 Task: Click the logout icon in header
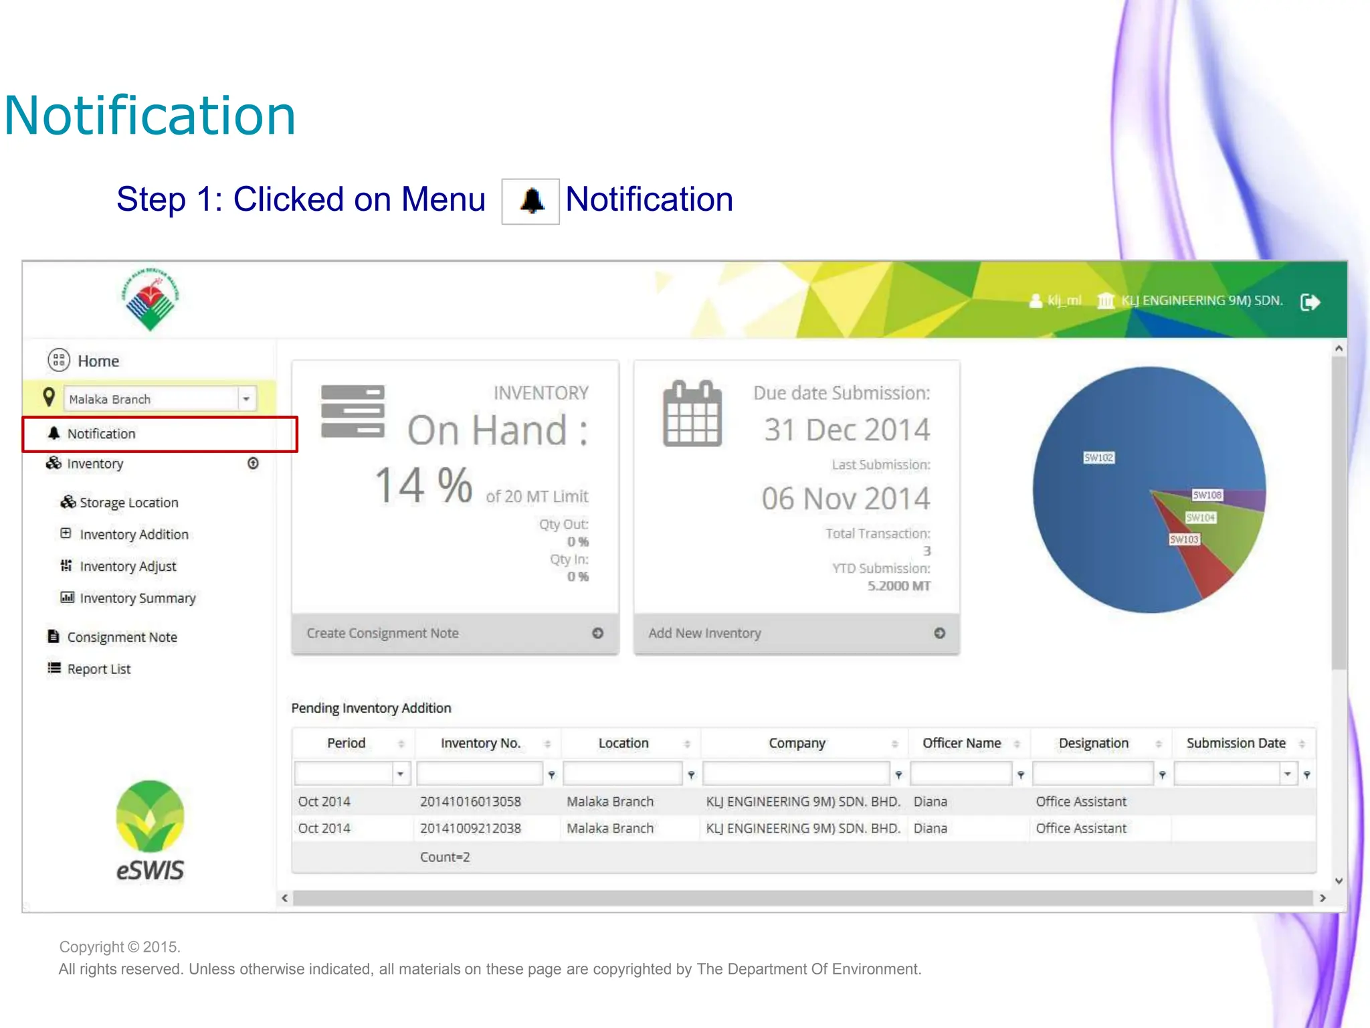[1310, 303]
